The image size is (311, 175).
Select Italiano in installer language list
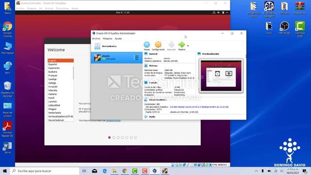[60, 94]
